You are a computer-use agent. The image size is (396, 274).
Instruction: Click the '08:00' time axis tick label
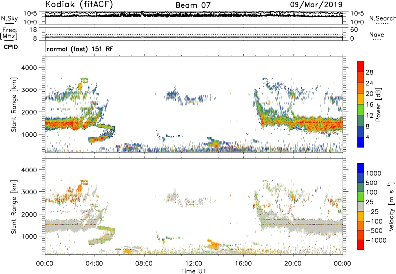tap(144, 264)
